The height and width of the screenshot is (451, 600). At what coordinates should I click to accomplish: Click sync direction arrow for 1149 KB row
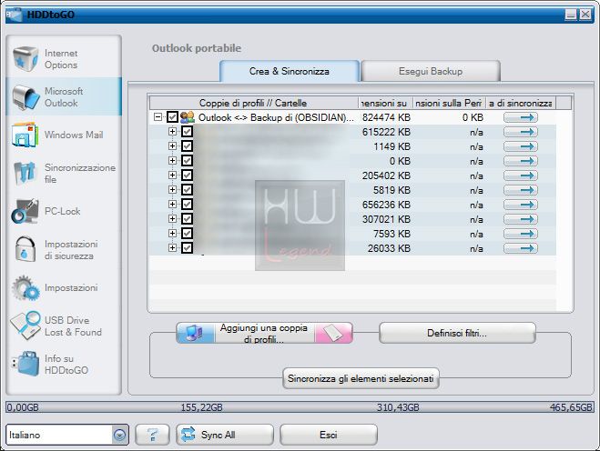coord(521,146)
